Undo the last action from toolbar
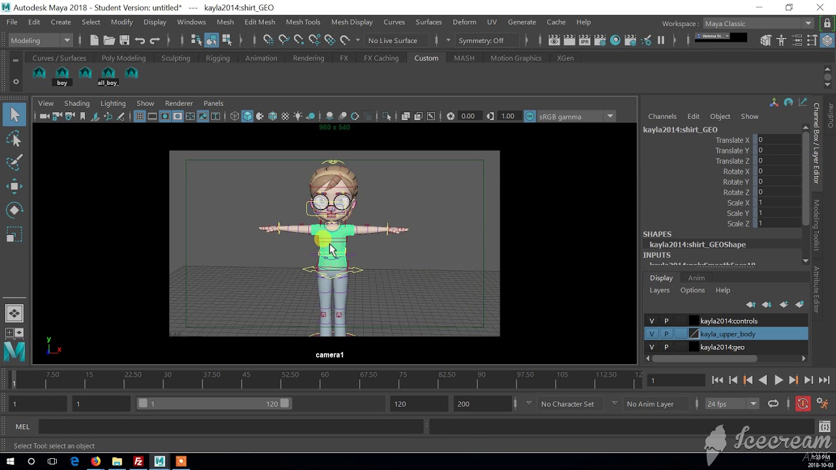 click(140, 40)
